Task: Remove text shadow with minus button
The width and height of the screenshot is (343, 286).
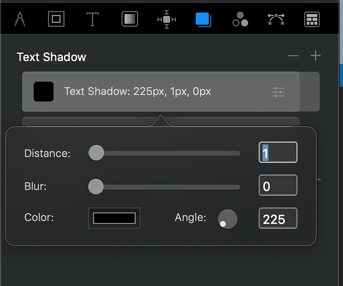Action: click(293, 56)
